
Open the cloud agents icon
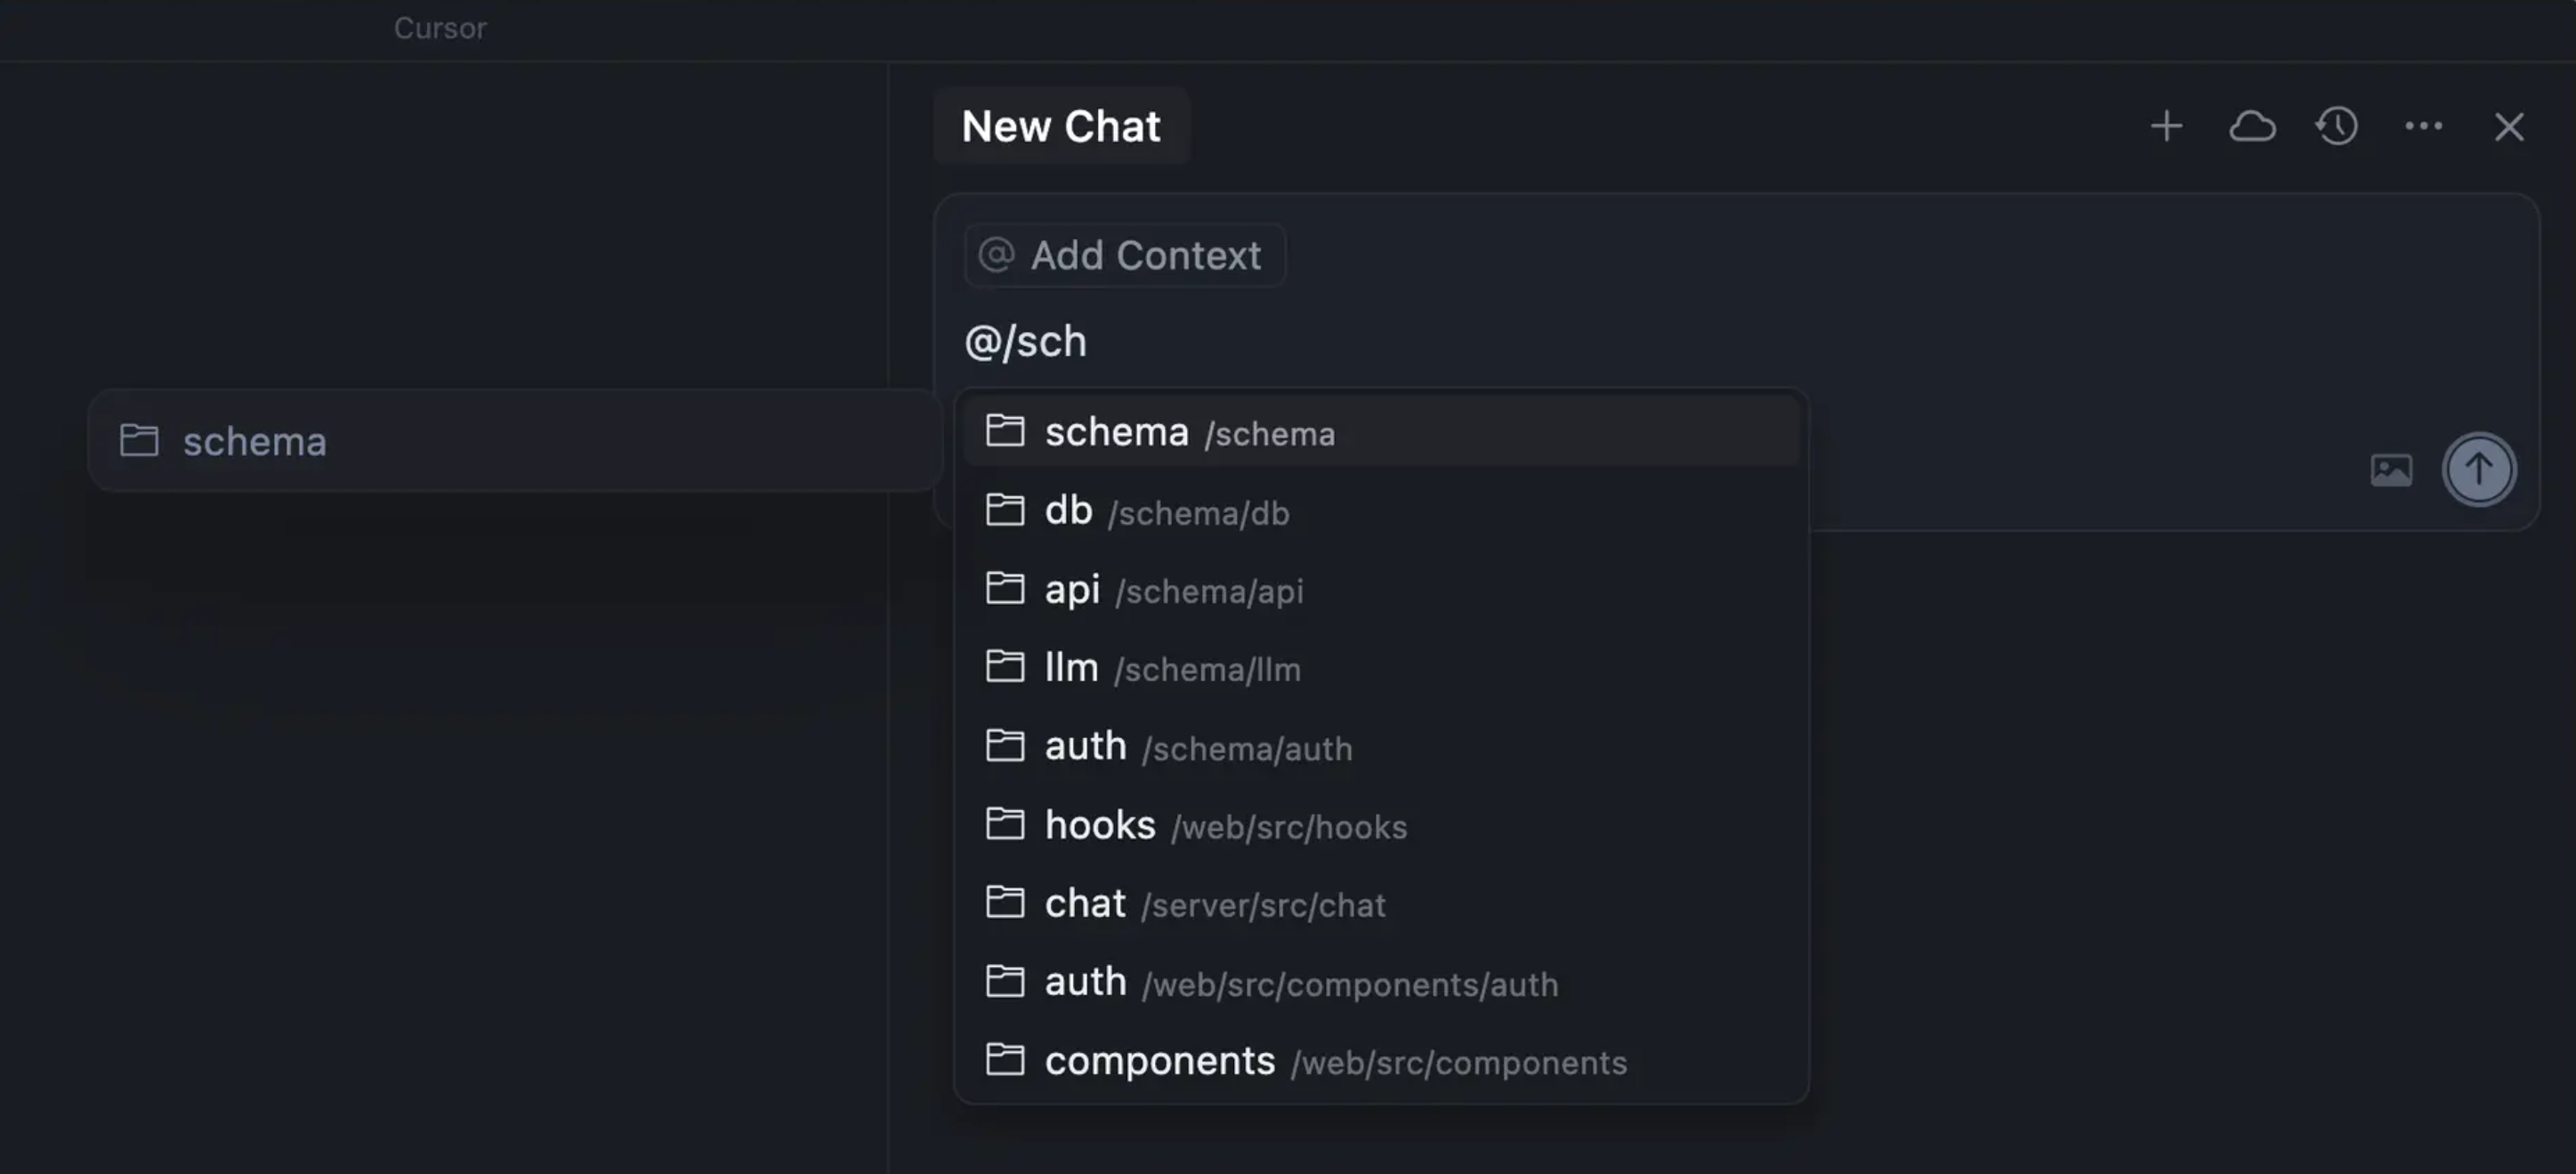point(2252,127)
